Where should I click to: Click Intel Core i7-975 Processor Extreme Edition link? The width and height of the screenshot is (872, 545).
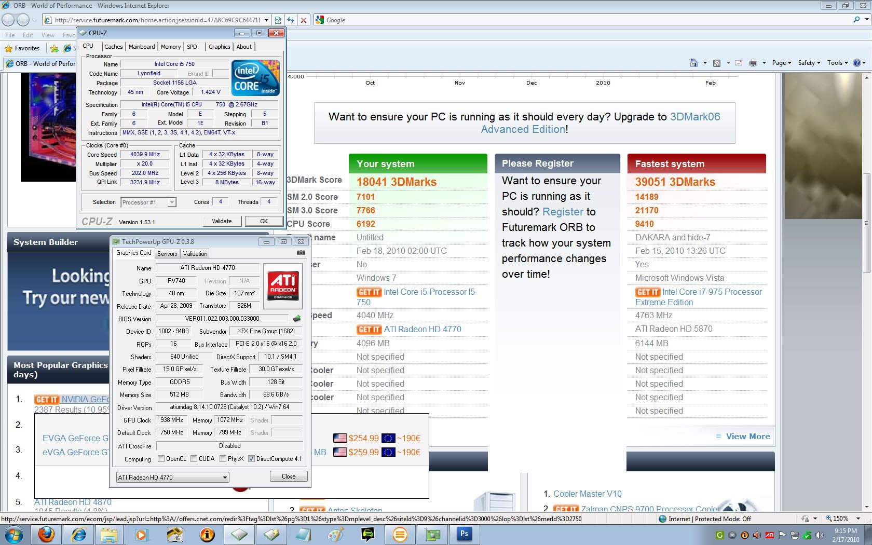(x=699, y=297)
